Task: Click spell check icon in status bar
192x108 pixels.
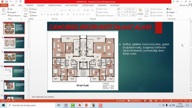Action: (13, 101)
